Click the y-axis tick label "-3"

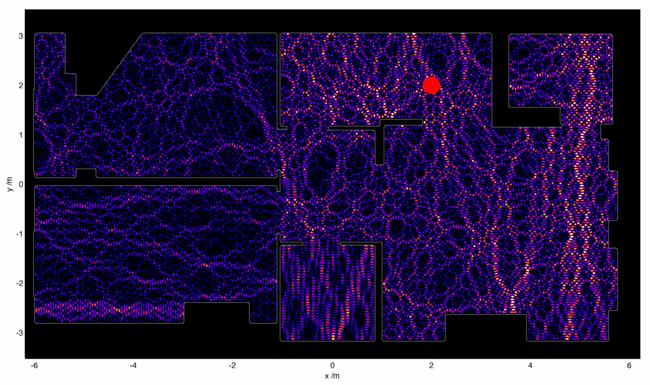(x=19, y=333)
